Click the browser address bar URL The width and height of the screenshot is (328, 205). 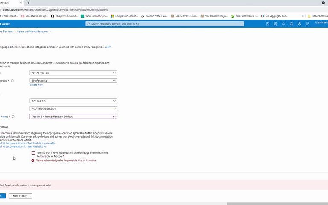55,10
